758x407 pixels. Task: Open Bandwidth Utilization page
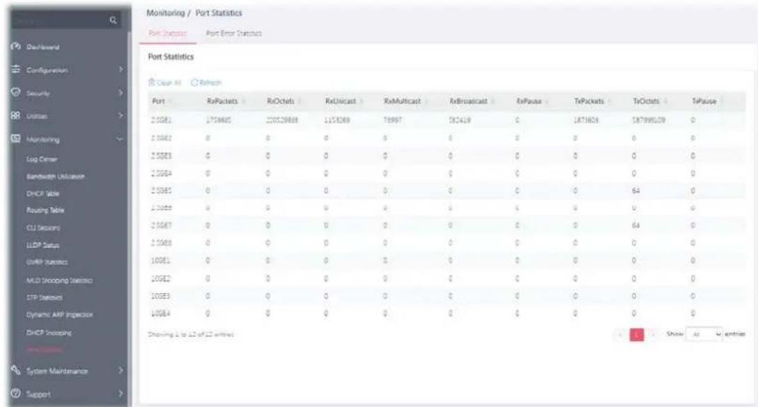(x=56, y=177)
